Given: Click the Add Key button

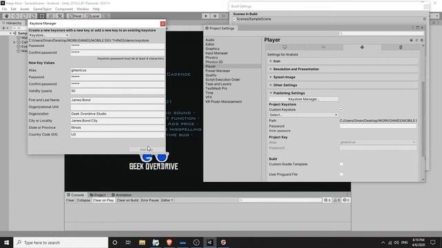Looking at the screenshot, I should pyautogui.click(x=146, y=149).
